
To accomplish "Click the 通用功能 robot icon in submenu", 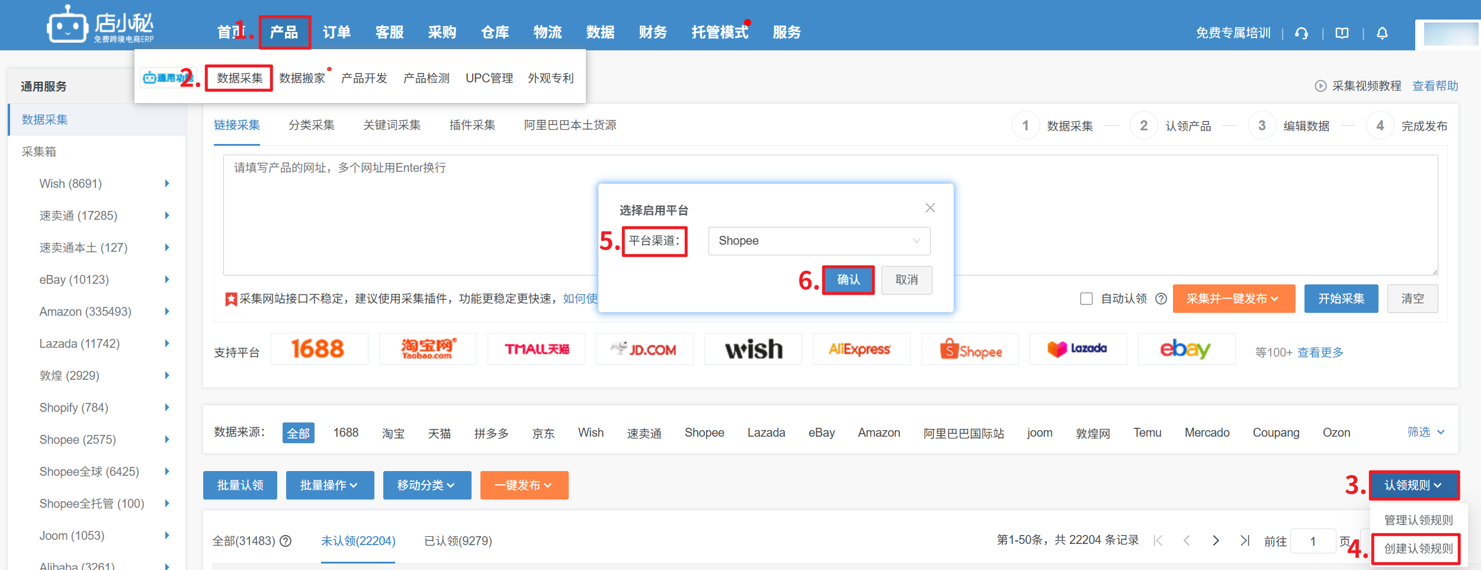I will [168, 78].
